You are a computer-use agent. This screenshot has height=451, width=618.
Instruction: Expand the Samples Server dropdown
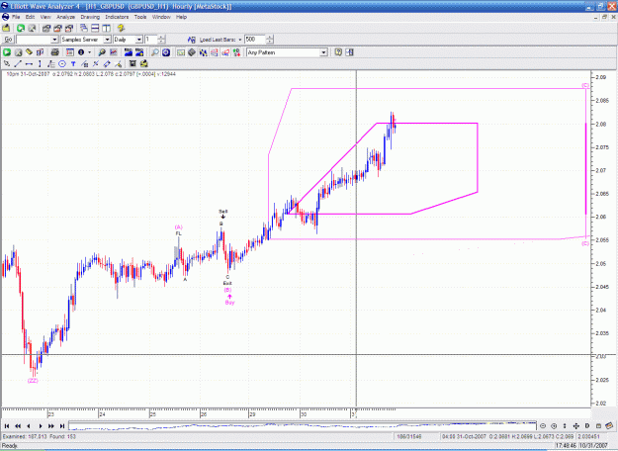click(x=107, y=40)
